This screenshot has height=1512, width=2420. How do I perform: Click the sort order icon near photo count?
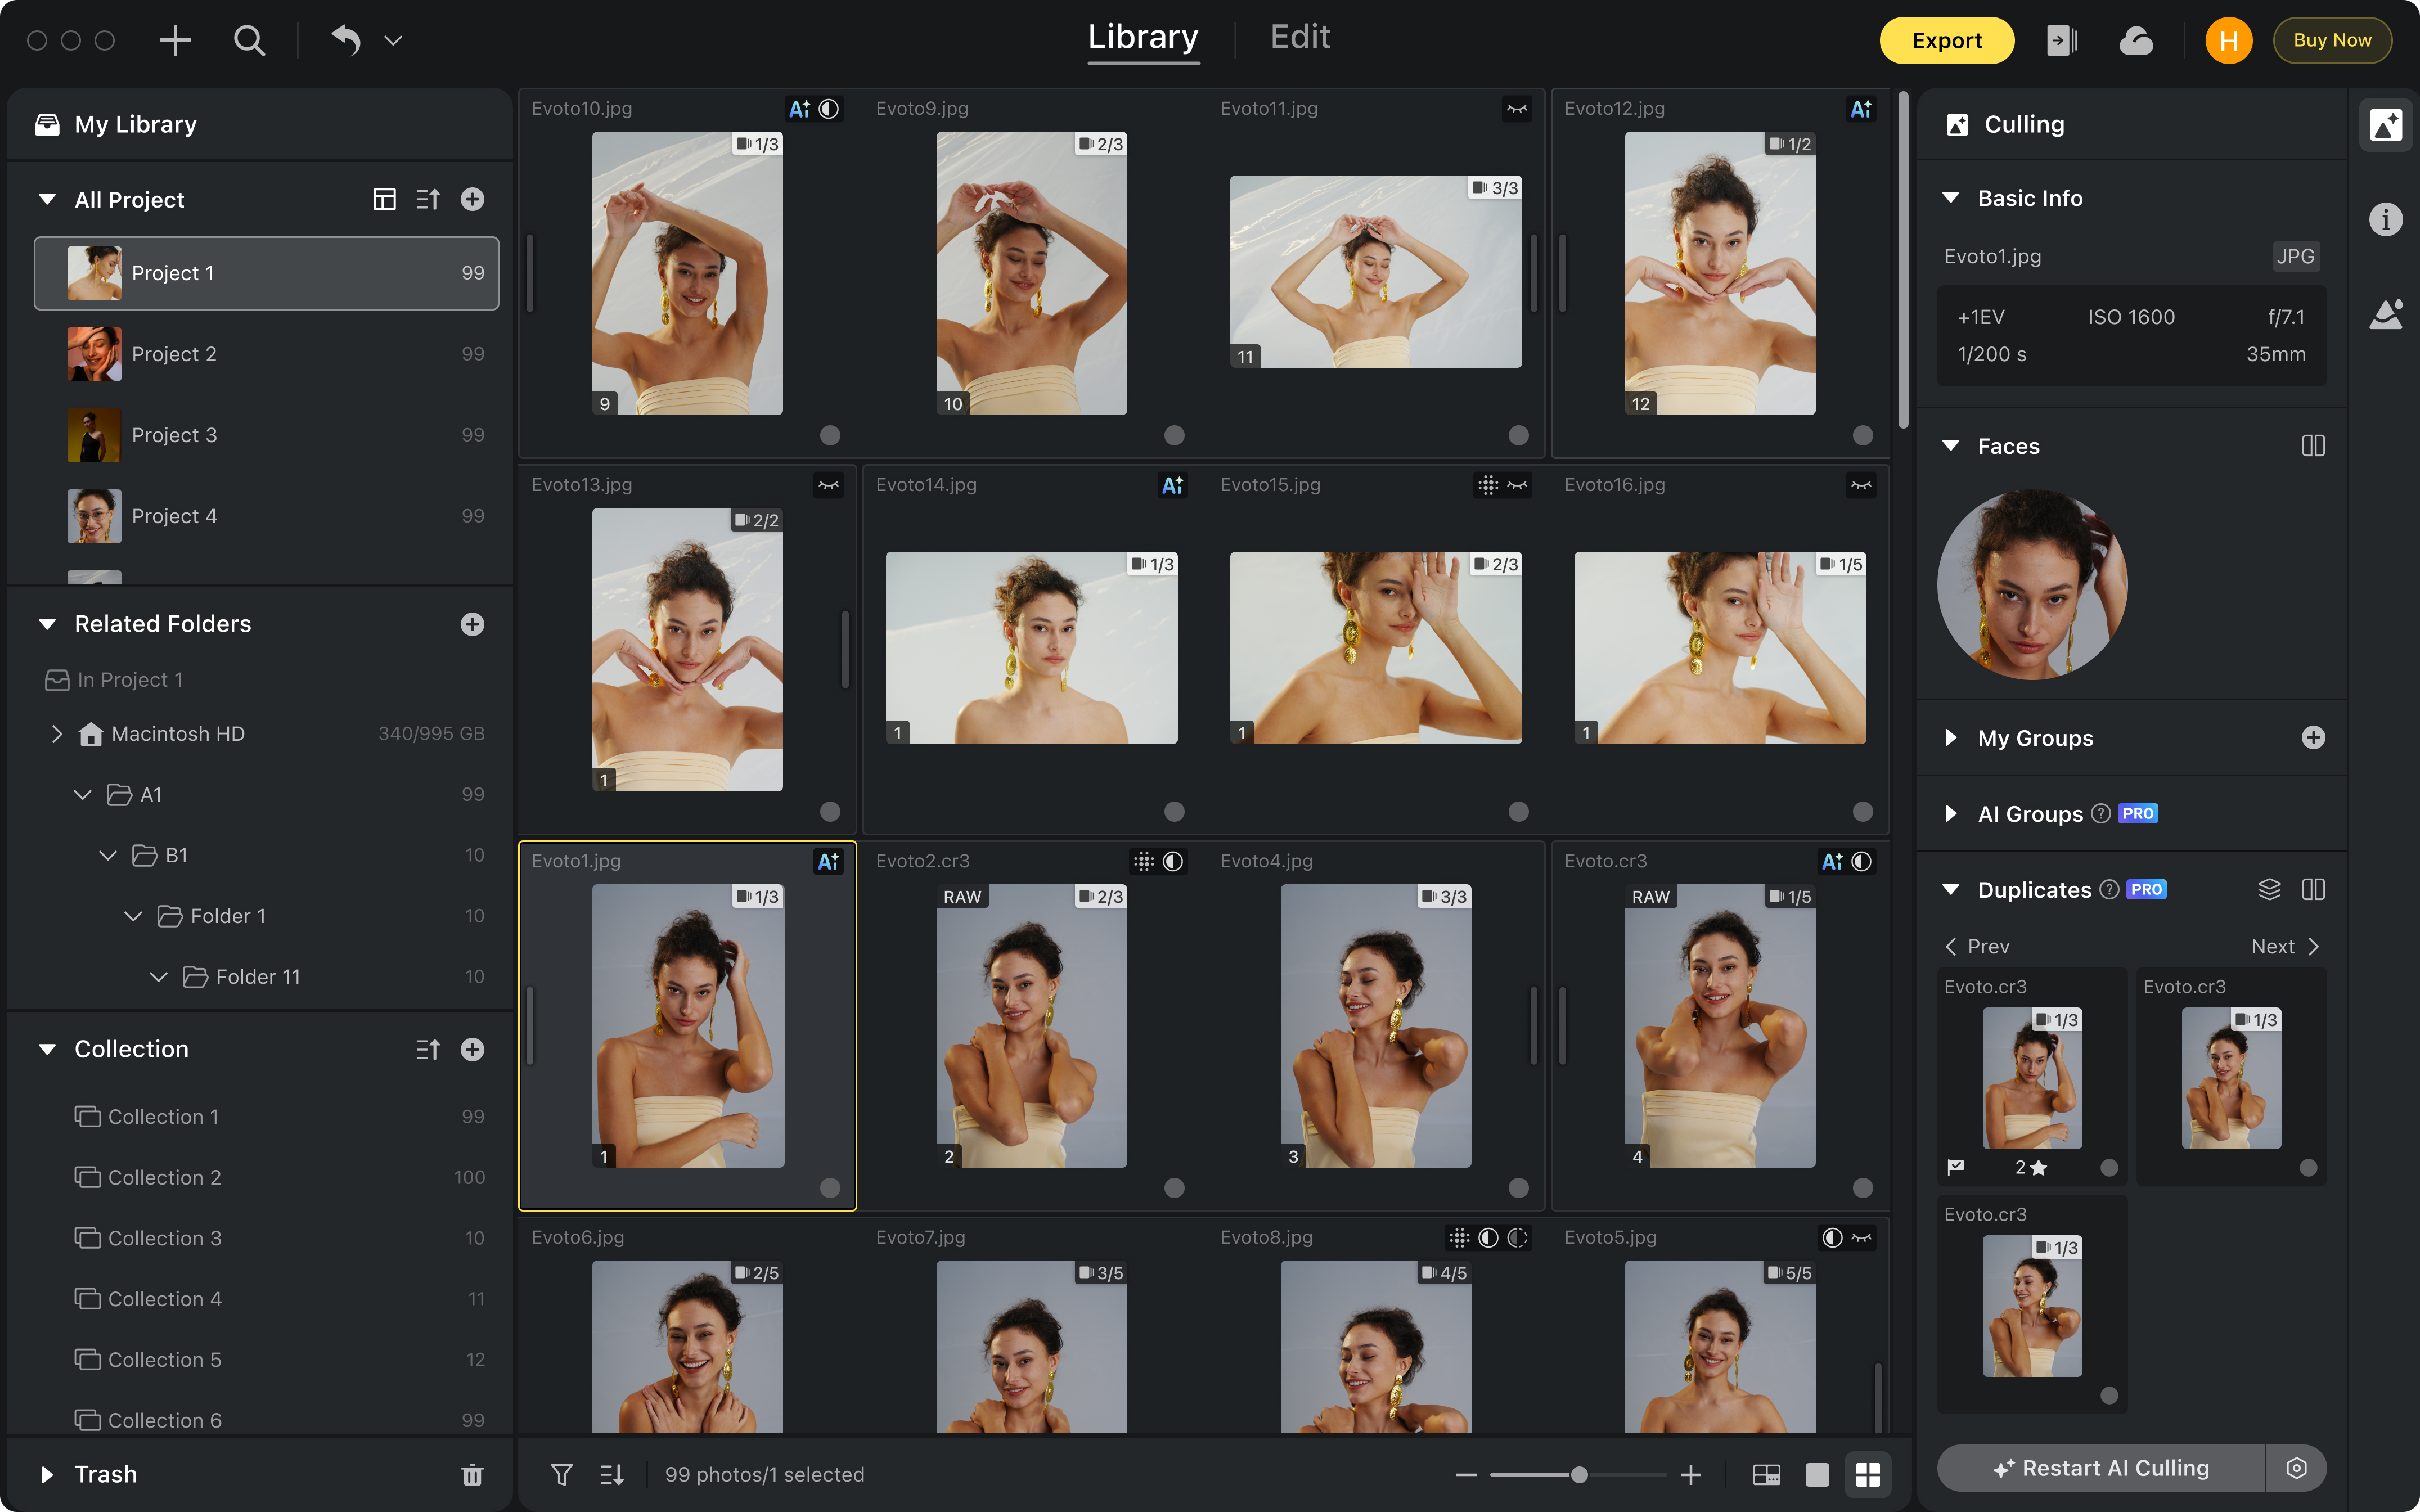click(x=611, y=1474)
